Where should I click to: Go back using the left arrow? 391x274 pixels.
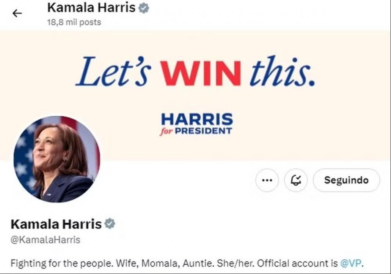point(17,13)
